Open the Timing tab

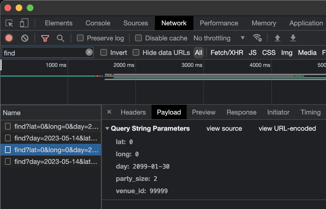[310, 112]
